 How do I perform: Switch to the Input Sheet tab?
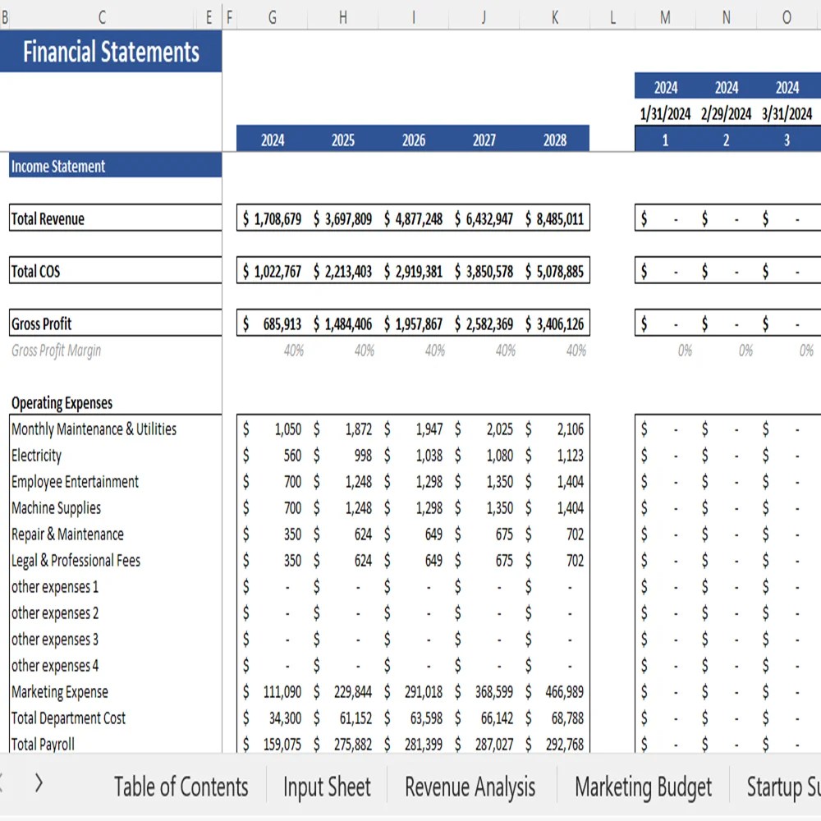326,787
